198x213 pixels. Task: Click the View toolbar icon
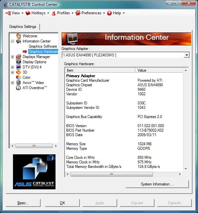(8, 13)
